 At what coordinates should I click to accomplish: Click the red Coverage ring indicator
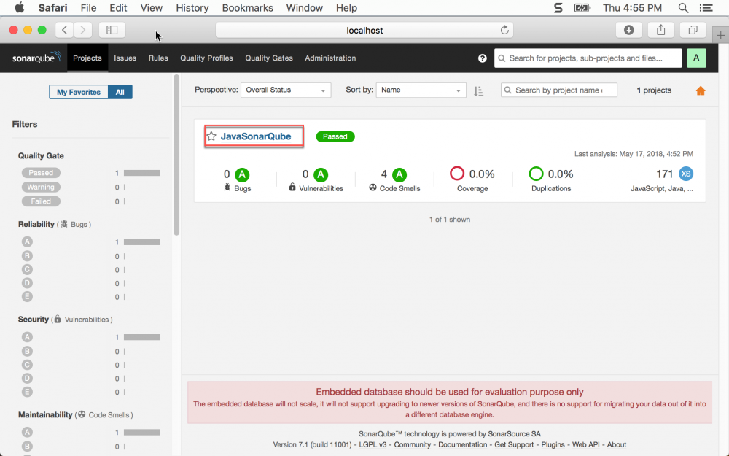pos(457,174)
